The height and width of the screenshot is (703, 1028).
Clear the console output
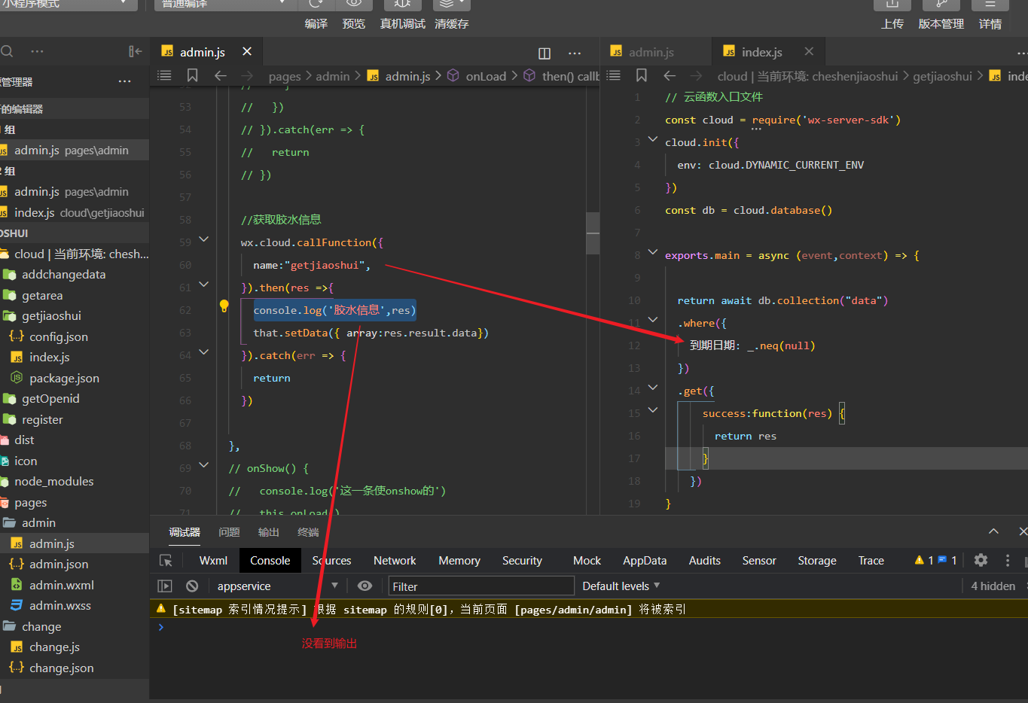click(192, 586)
